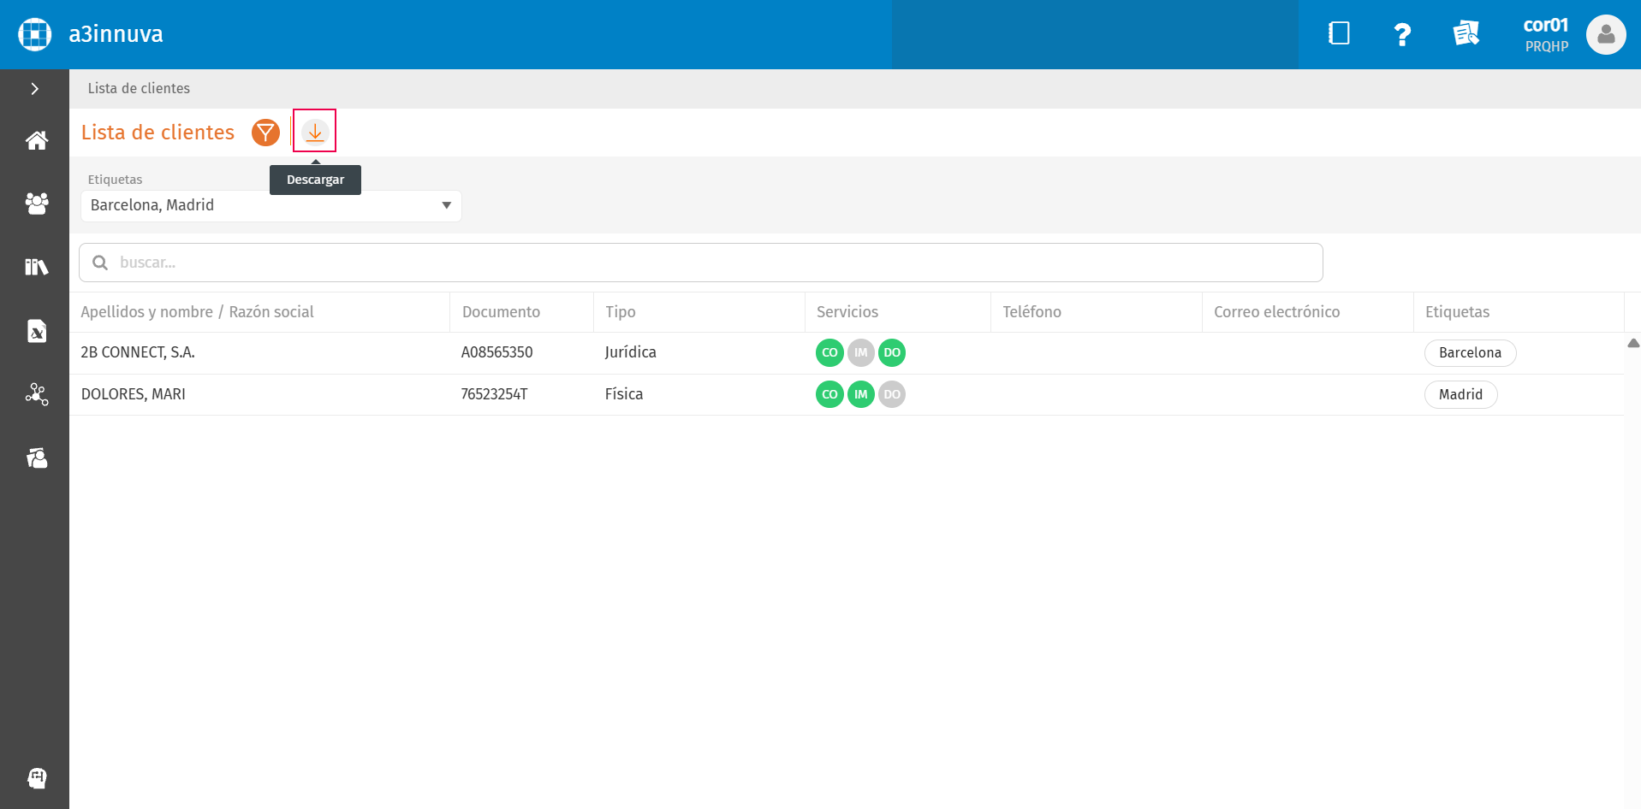The height and width of the screenshot is (809, 1641).
Task: Click the Lista de clientes breadcrumb
Action: (139, 88)
